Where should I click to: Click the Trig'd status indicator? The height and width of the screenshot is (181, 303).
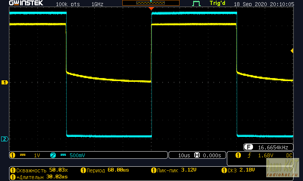[218, 4]
